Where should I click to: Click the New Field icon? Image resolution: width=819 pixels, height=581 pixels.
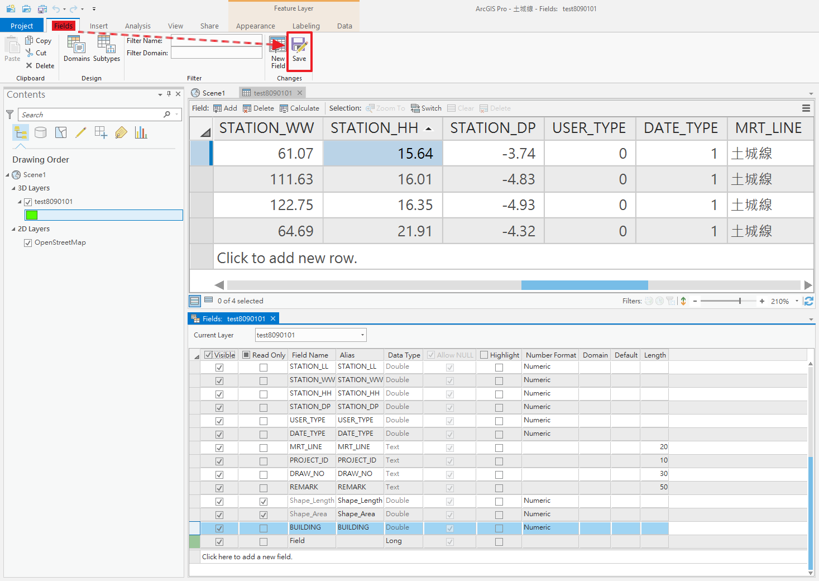coord(278,53)
